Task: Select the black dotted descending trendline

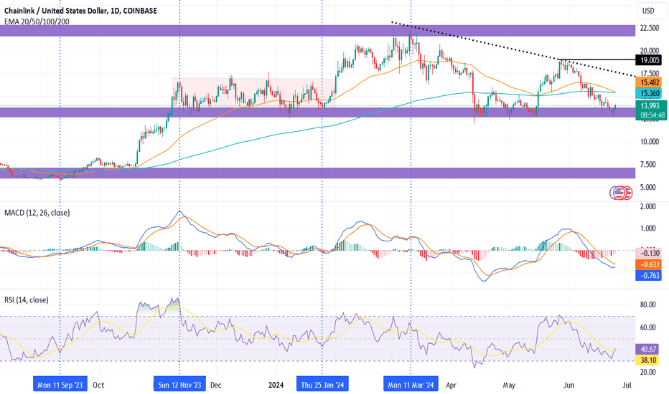Action: coord(514,49)
